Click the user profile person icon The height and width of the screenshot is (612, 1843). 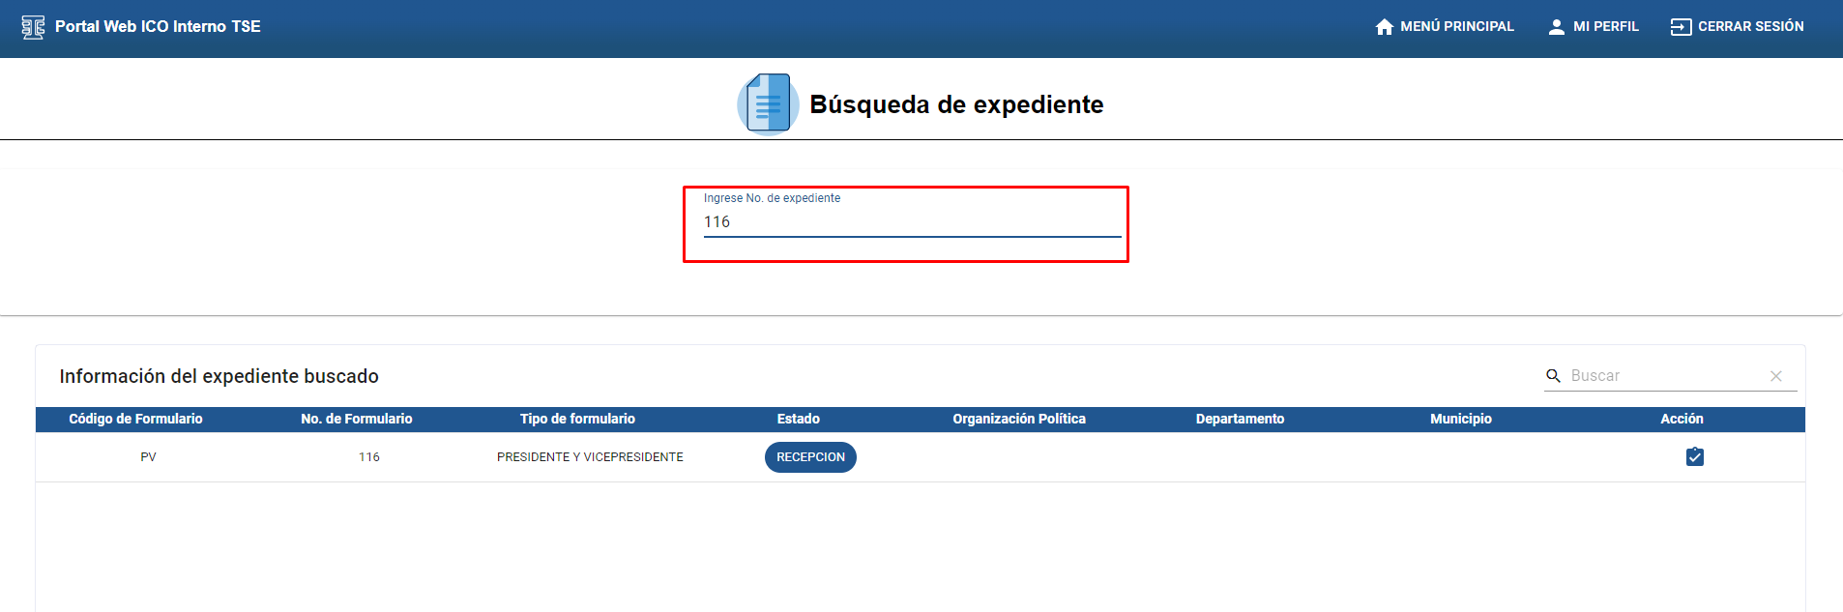[x=1556, y=27]
